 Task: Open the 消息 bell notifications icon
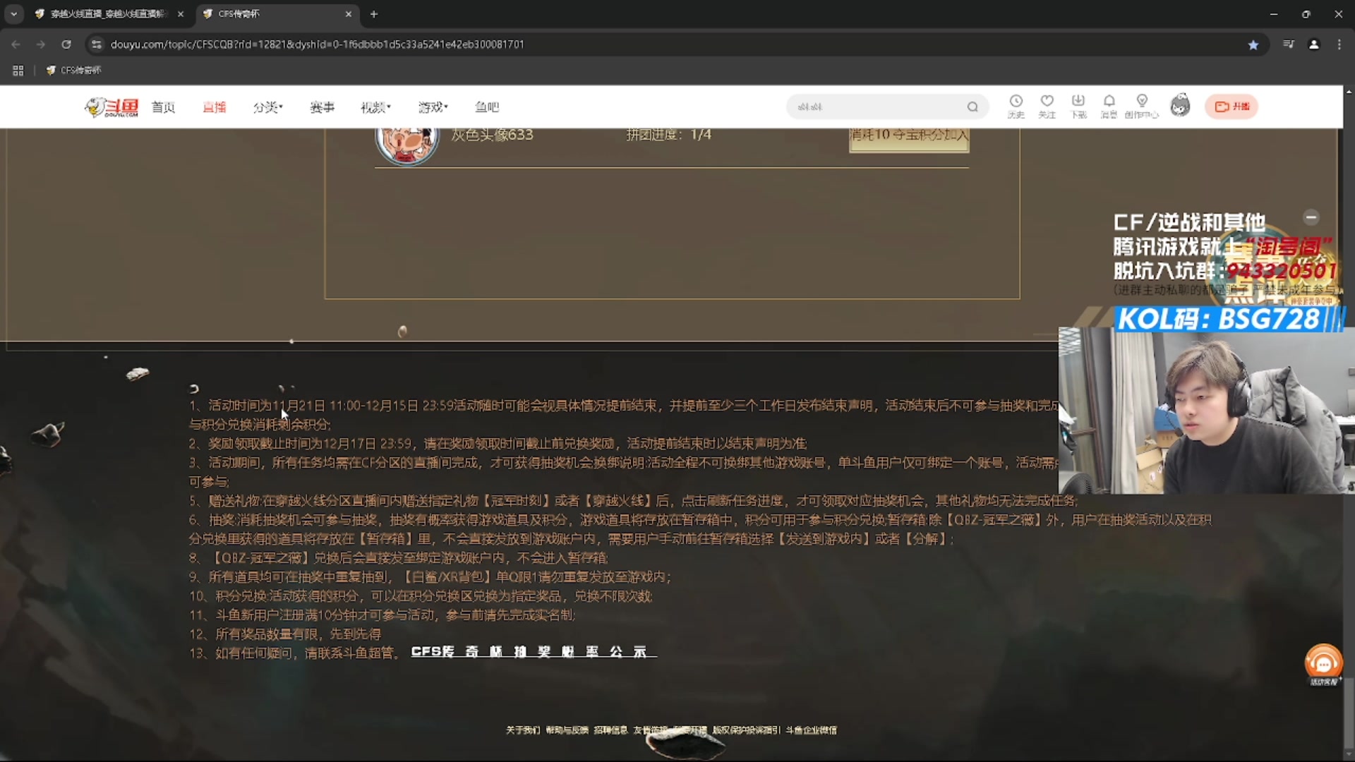coord(1109,106)
